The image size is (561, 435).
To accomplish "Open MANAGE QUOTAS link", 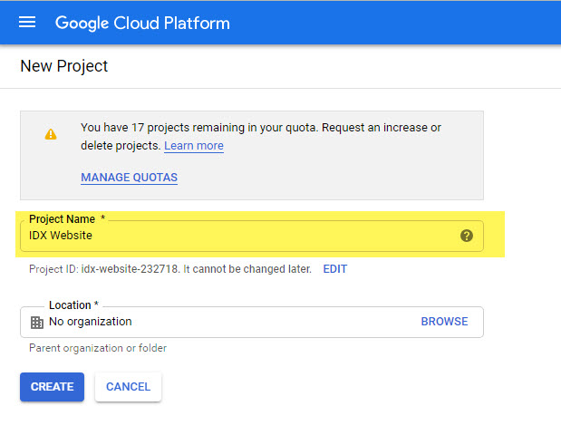I will tap(130, 178).
